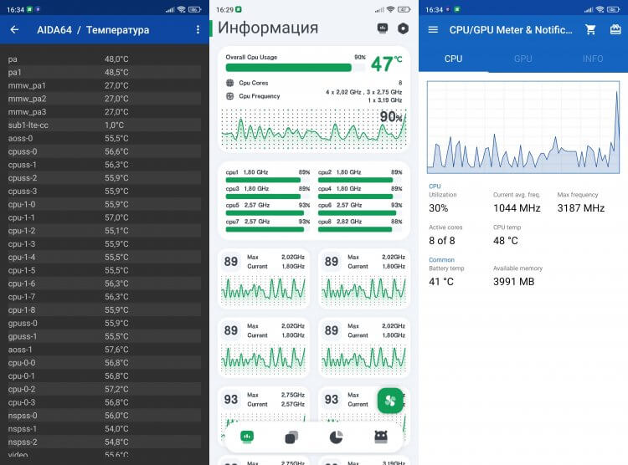Open the monitor icon next to Информация
Viewport: 628px width, 465px height.
click(x=383, y=28)
